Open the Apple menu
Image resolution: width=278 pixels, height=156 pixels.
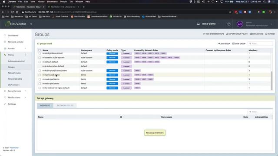(x=4, y=2)
